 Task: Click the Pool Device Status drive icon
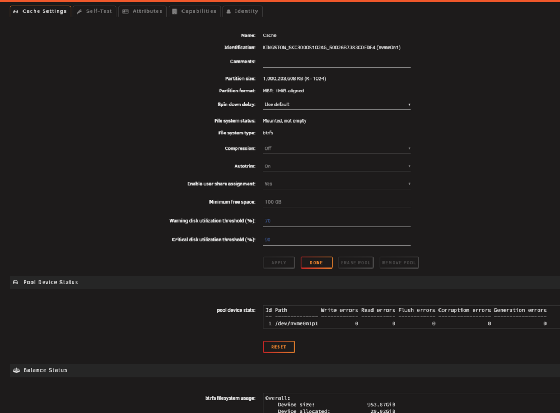coord(16,283)
